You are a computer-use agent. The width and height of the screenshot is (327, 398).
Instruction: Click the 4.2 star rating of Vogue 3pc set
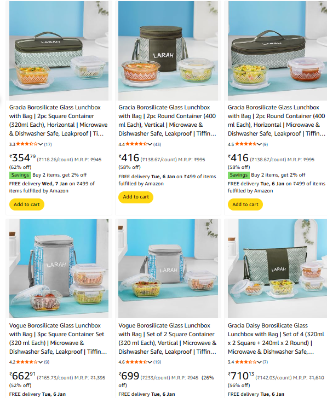coord(27,362)
